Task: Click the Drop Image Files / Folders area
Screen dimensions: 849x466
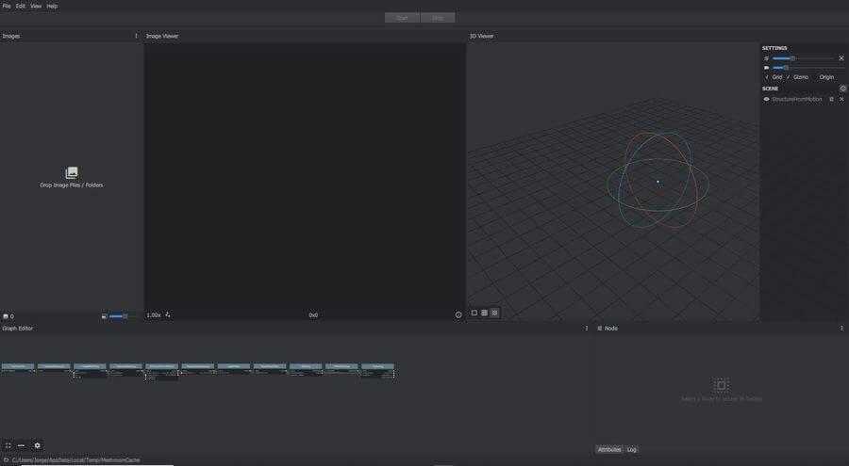Action: [x=71, y=177]
